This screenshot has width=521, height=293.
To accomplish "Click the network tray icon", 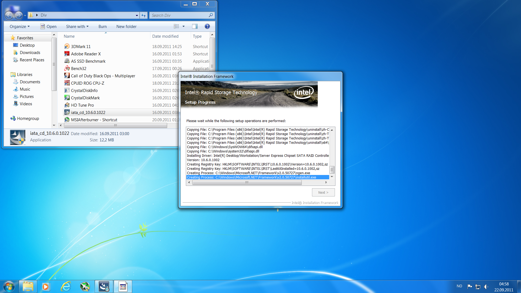I will click(x=478, y=286).
